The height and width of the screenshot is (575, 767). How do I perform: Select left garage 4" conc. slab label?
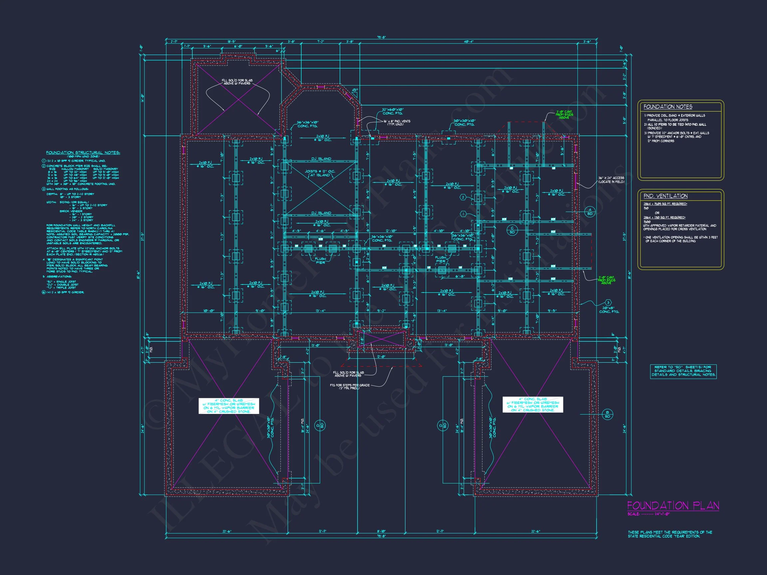(x=229, y=406)
